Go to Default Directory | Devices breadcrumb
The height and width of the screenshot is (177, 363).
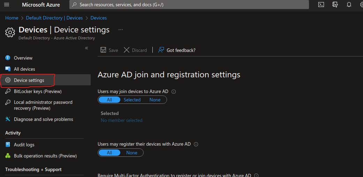[x=54, y=18]
